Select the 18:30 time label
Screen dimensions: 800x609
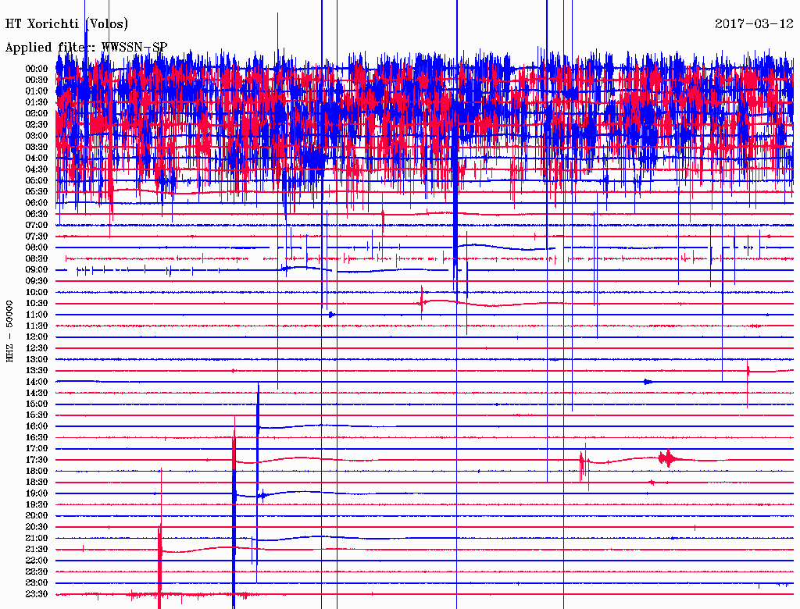pyautogui.click(x=37, y=482)
